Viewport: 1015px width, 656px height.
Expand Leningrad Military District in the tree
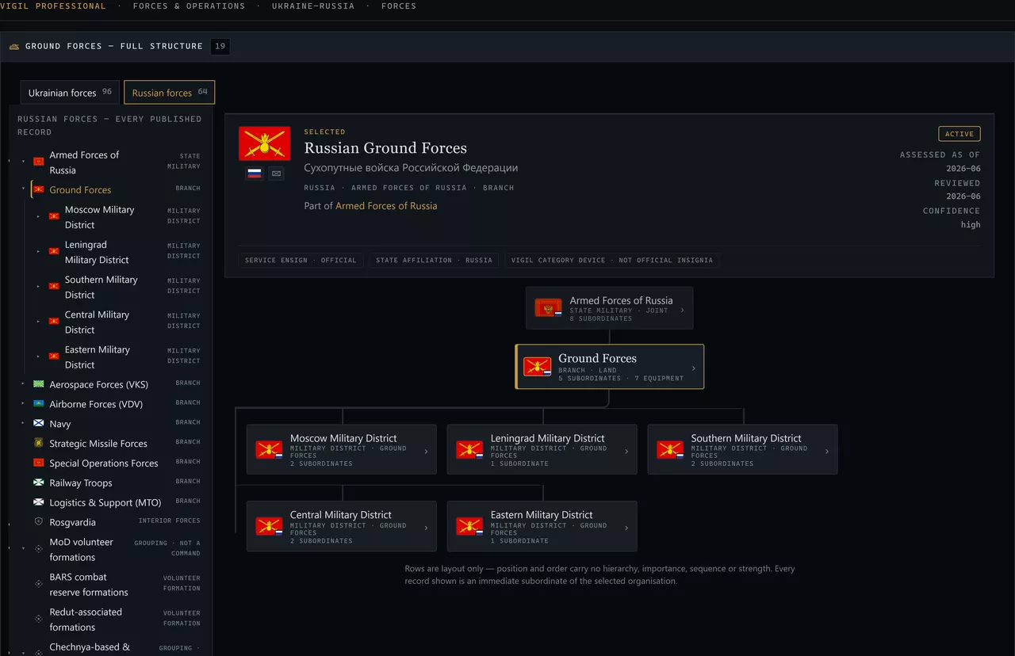[x=38, y=251]
